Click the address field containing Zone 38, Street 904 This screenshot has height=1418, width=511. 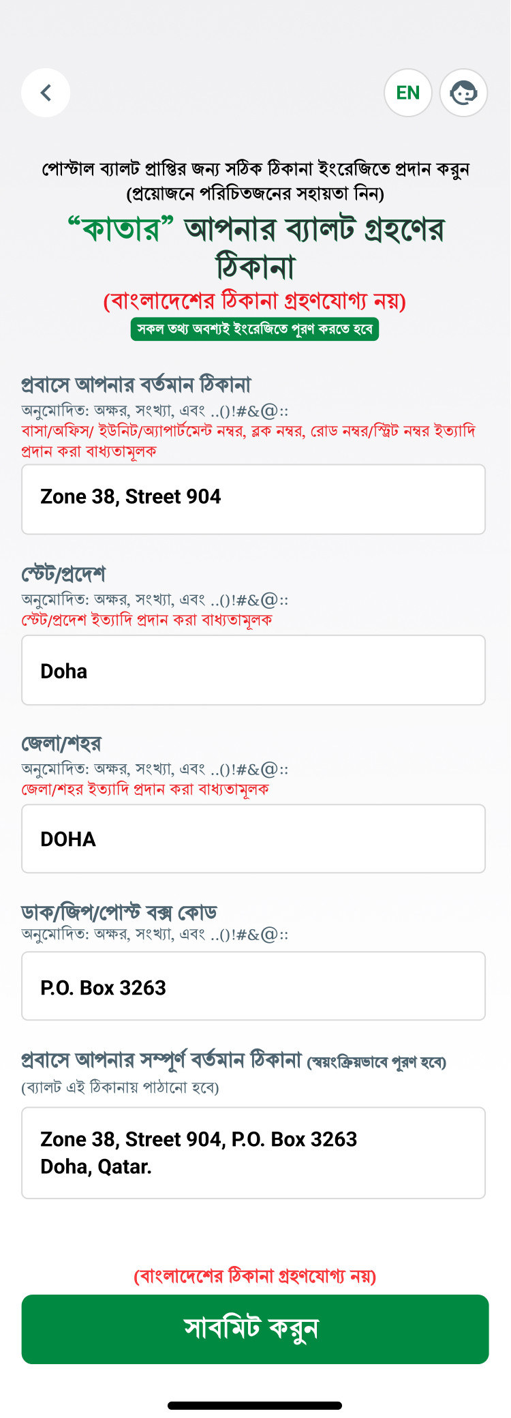click(253, 499)
